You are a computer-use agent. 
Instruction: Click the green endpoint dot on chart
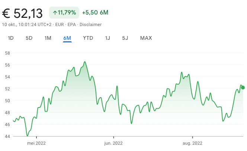coord(243,87)
